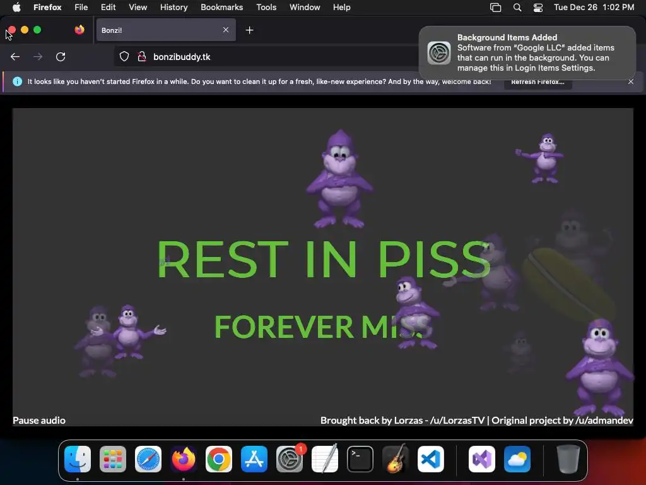Click the Brought back by Lorzas credit
646x485 pixels.
tap(477, 420)
